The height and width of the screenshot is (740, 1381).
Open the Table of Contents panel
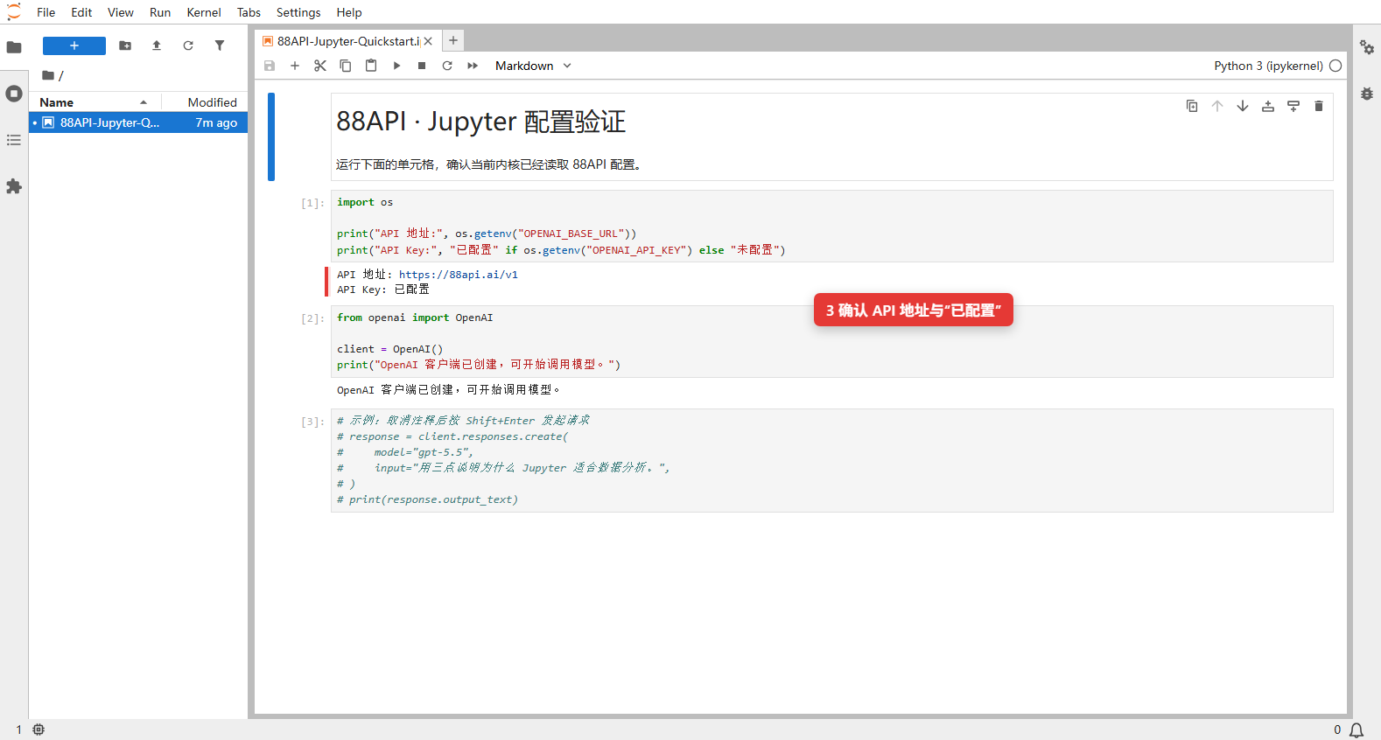point(14,140)
